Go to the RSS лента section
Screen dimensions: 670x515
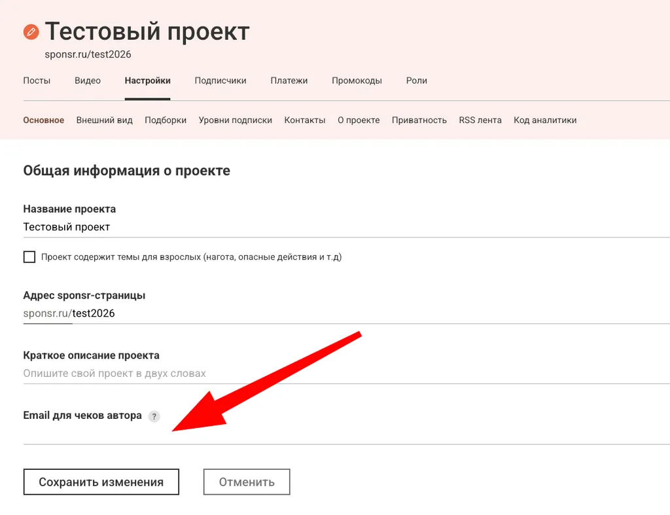480,120
